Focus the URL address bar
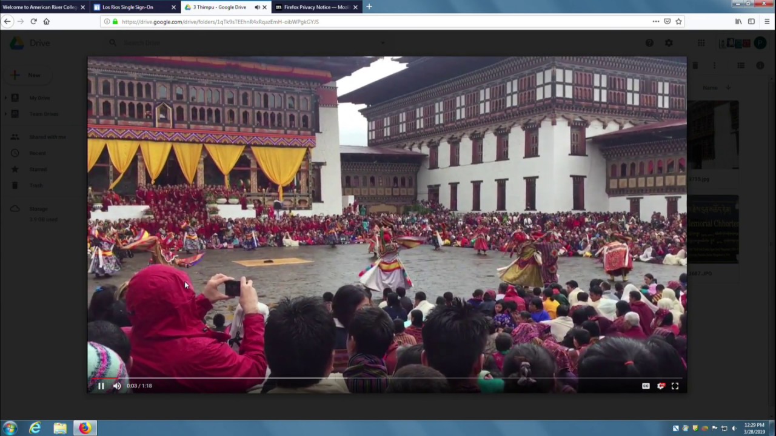This screenshot has width=776, height=436. 382,22
